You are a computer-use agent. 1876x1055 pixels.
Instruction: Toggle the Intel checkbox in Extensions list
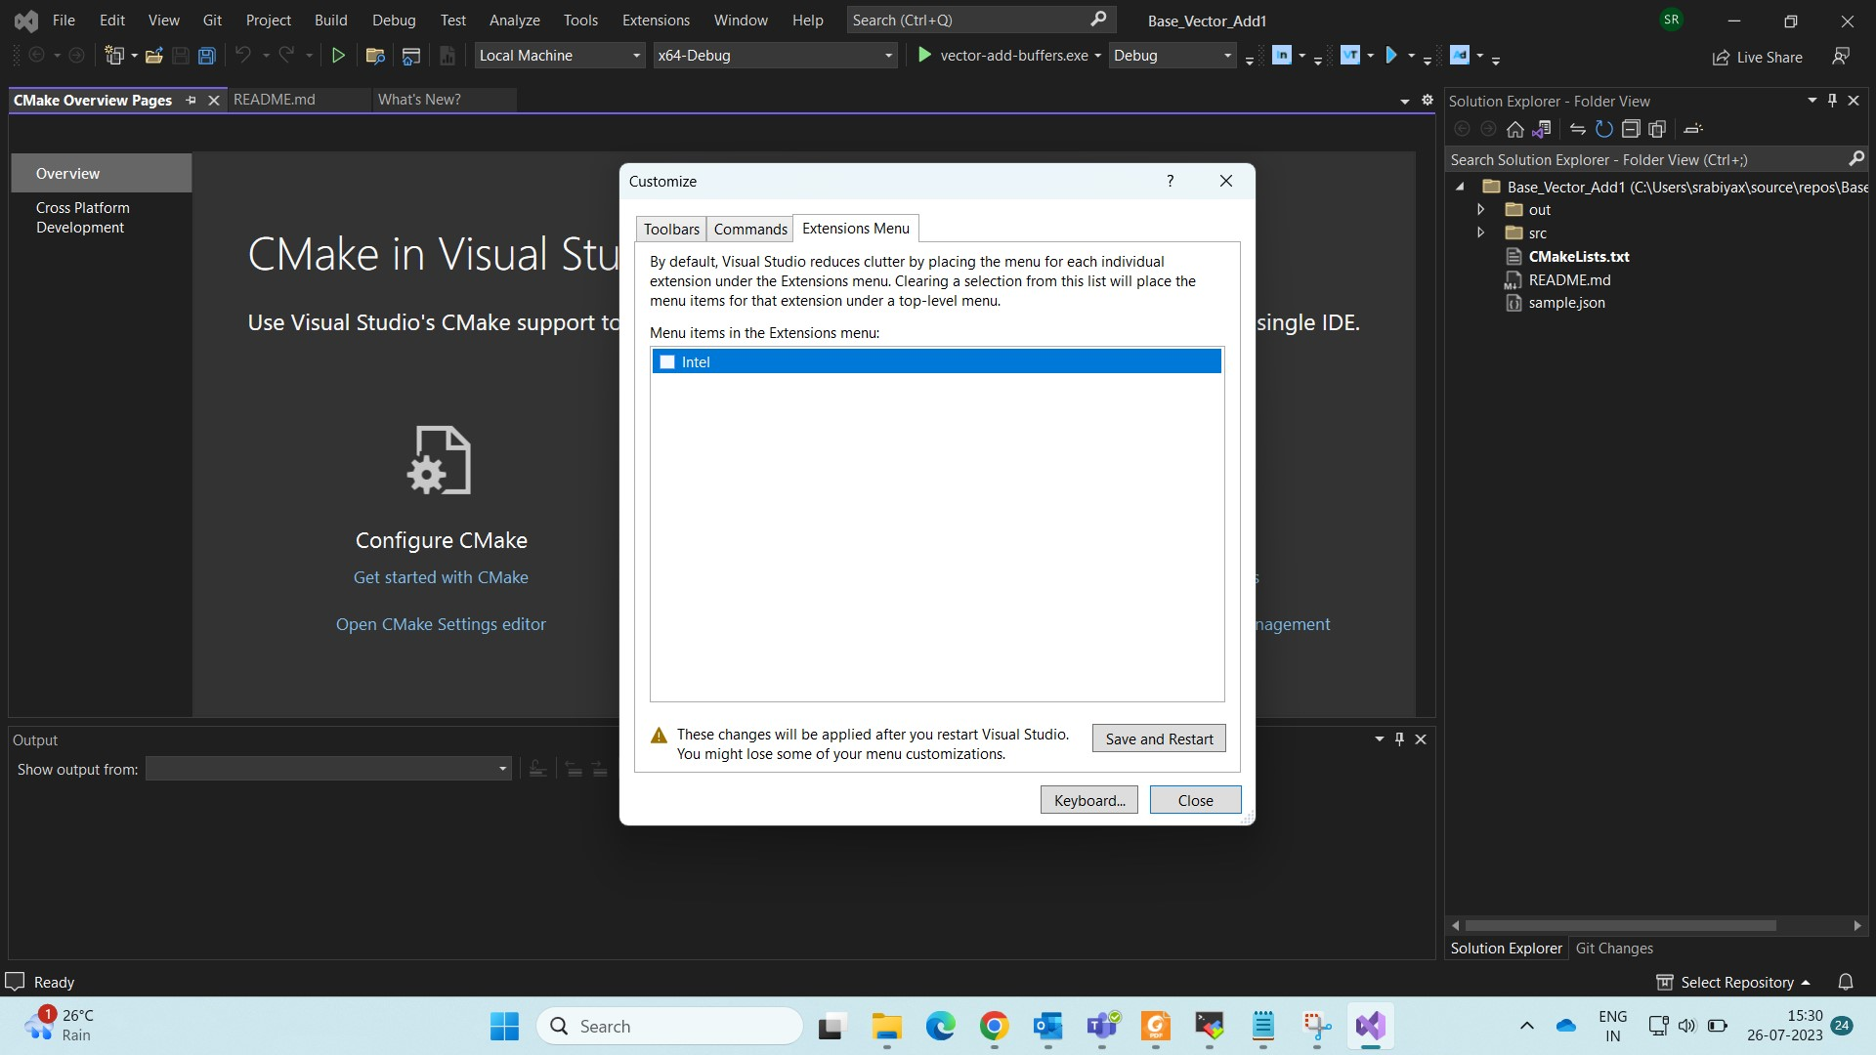pyautogui.click(x=667, y=362)
